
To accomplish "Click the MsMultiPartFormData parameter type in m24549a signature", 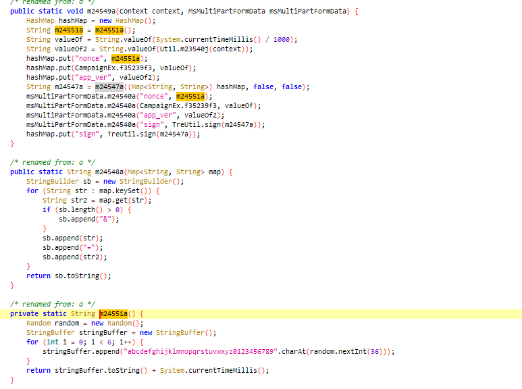I will coord(226,11).
